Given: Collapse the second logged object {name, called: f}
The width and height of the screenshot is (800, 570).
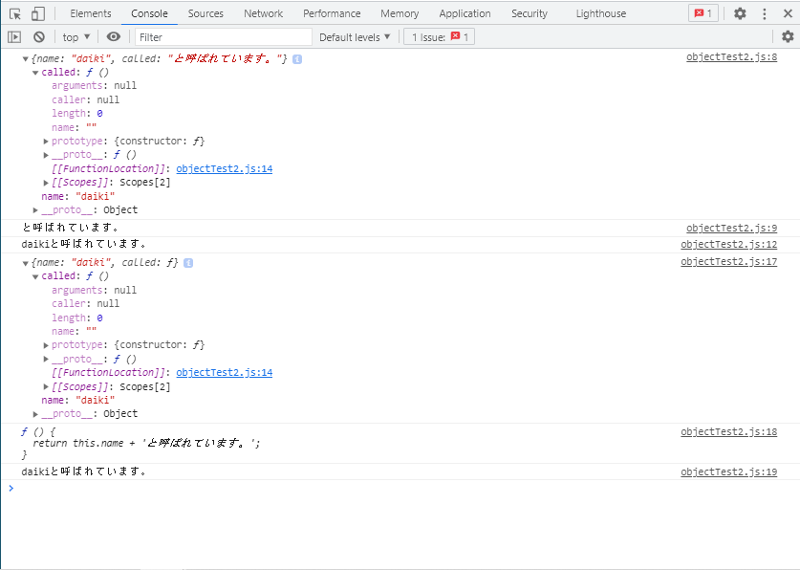Looking at the screenshot, I should click(26, 263).
